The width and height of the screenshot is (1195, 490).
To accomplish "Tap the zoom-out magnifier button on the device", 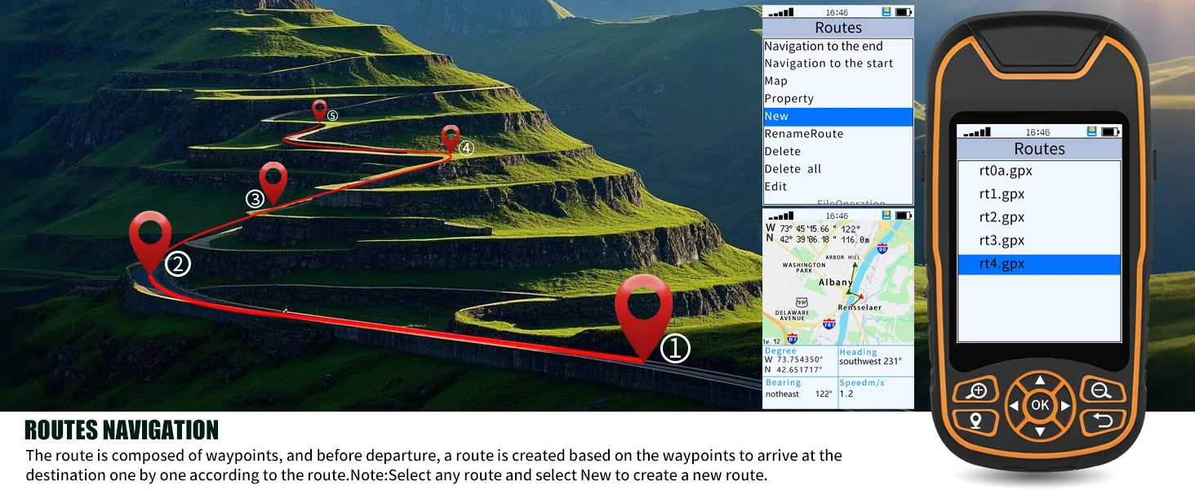I will click(x=1102, y=391).
